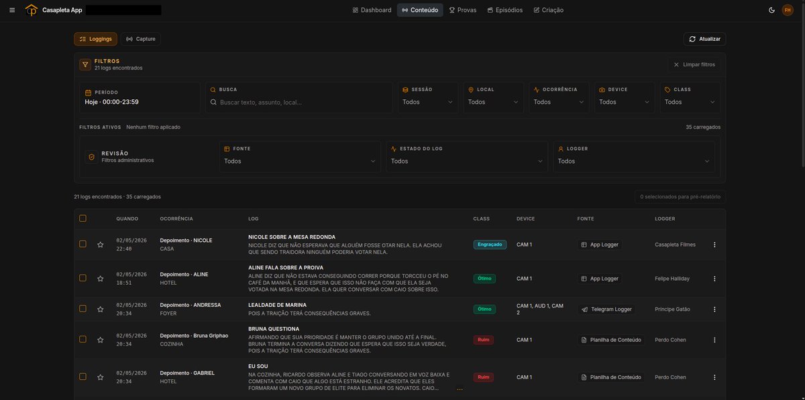Star the NICOLE depoimento row
Screen dimensions: 805x400
pyautogui.click(x=100, y=245)
